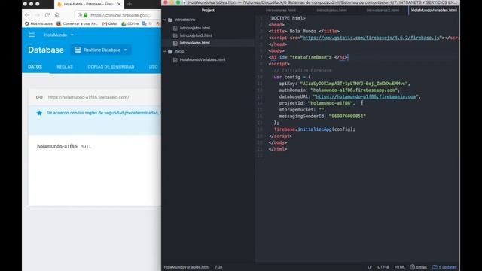The image size is (482, 271).
Task: Click the null value of holamundo-a1f86
Action: point(86,147)
